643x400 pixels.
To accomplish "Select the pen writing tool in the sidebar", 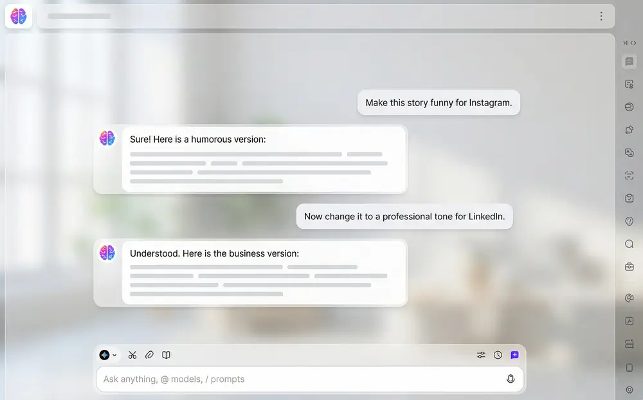I will click(629, 130).
